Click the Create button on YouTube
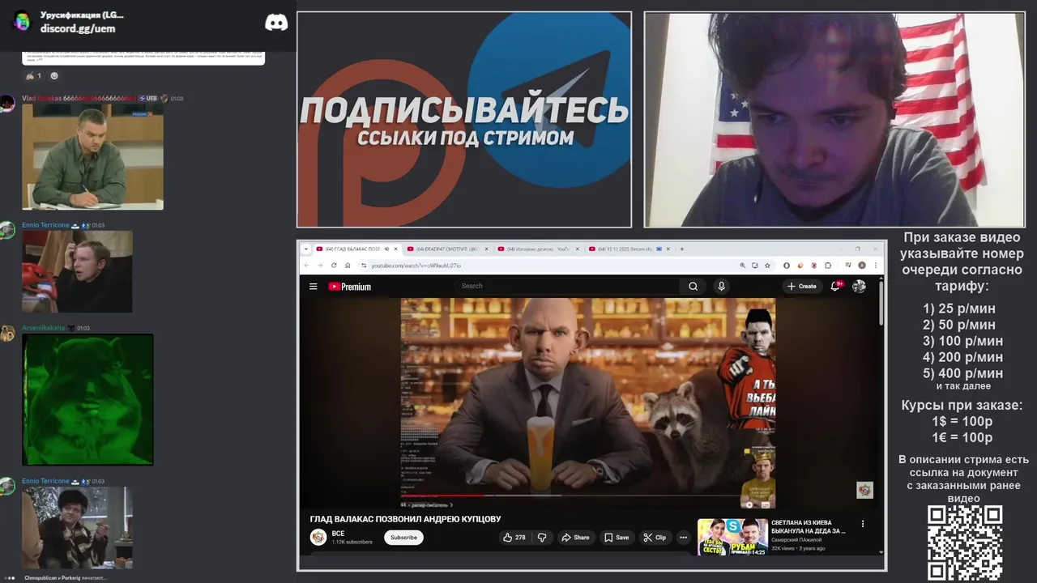The height and width of the screenshot is (583, 1037). pos(802,286)
